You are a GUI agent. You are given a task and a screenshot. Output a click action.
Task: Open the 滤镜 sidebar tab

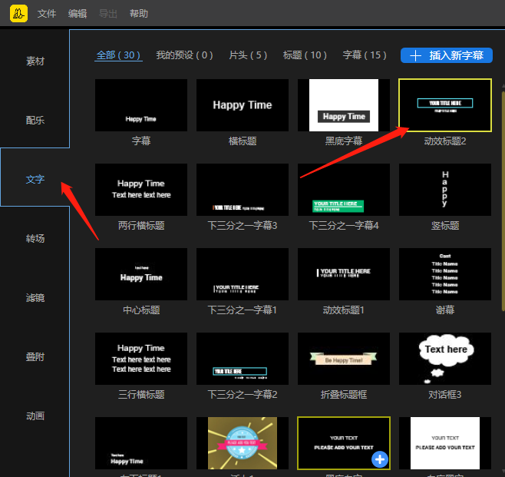[35, 298]
